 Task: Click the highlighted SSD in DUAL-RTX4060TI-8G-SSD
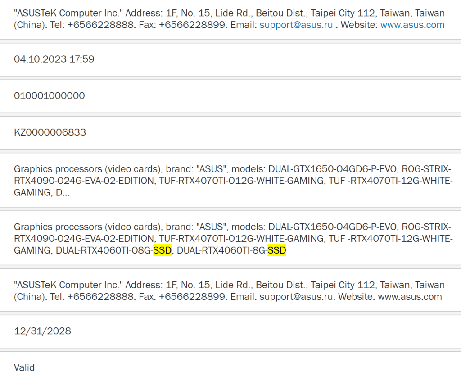(277, 250)
